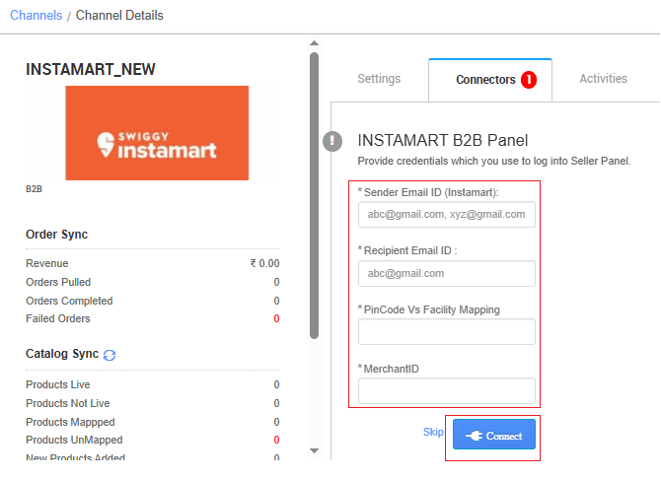Select the PinCode Vs Facility Mapping field
The width and height of the screenshot is (661, 479).
pyautogui.click(x=446, y=332)
